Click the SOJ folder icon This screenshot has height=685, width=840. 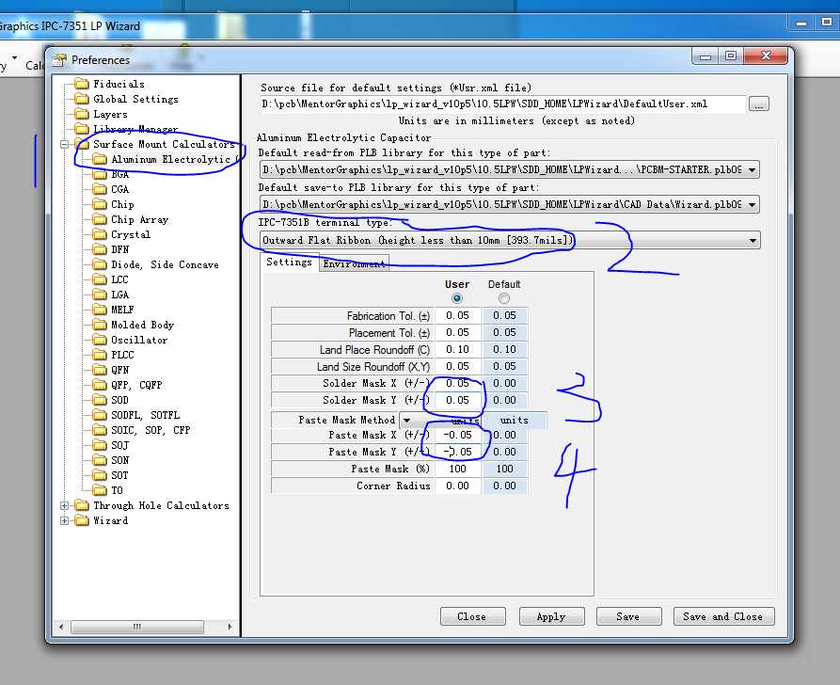100,445
